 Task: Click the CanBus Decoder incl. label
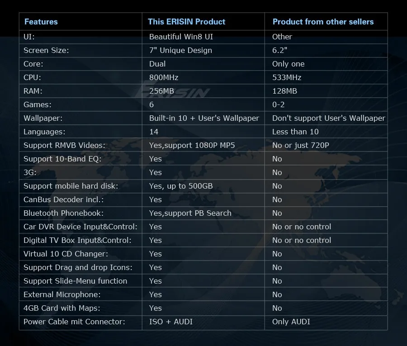pos(64,199)
